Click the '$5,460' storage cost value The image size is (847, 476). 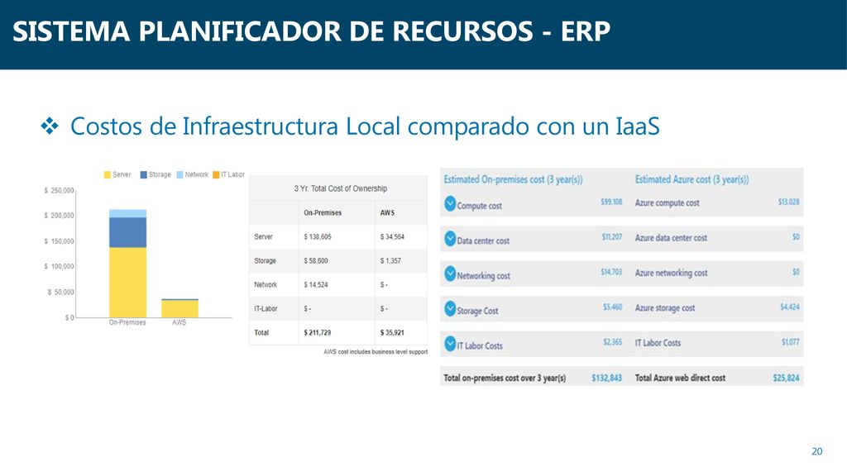click(613, 307)
